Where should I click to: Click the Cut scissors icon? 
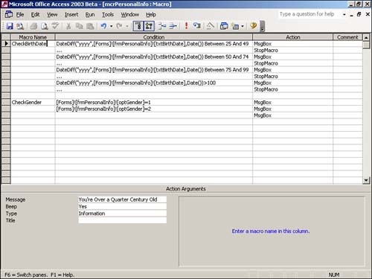[x=68, y=26]
